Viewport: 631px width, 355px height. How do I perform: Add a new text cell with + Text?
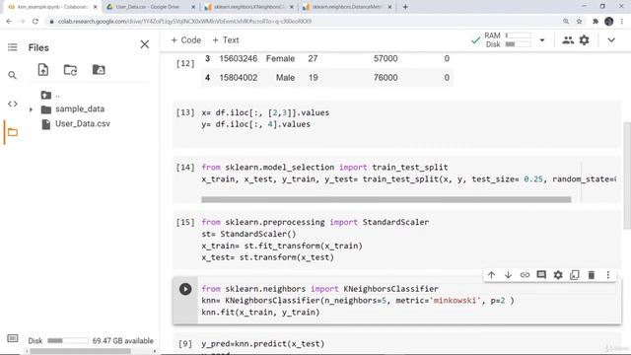tap(226, 40)
